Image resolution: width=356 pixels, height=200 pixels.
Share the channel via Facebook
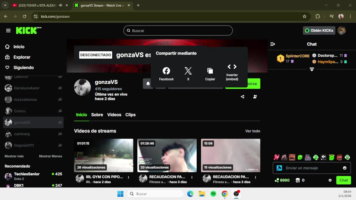click(x=166, y=74)
